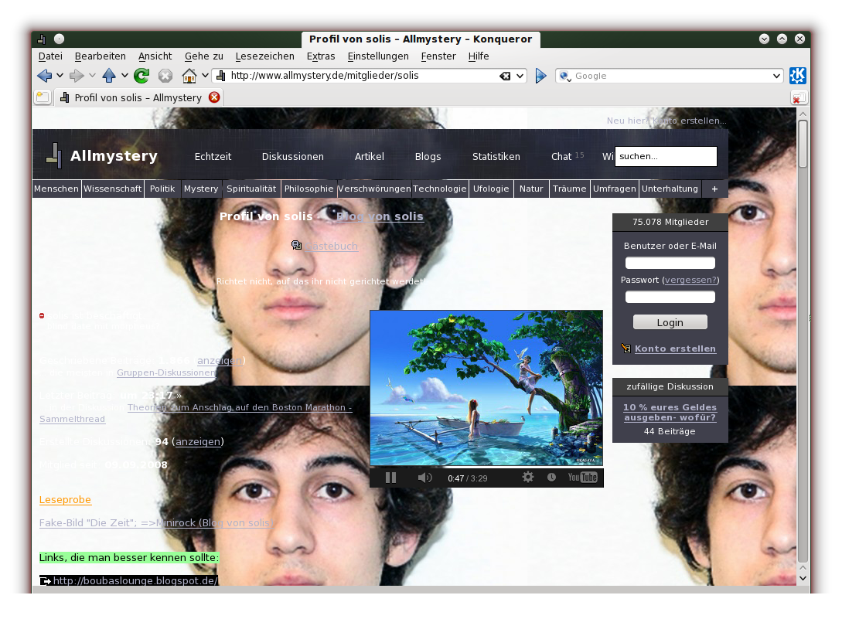Click the Benutzer oder E-Mail field
The image size is (842, 636).
coord(670,263)
